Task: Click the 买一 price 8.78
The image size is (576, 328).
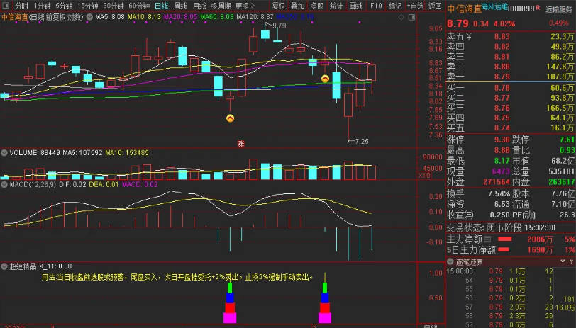Action: pos(502,88)
